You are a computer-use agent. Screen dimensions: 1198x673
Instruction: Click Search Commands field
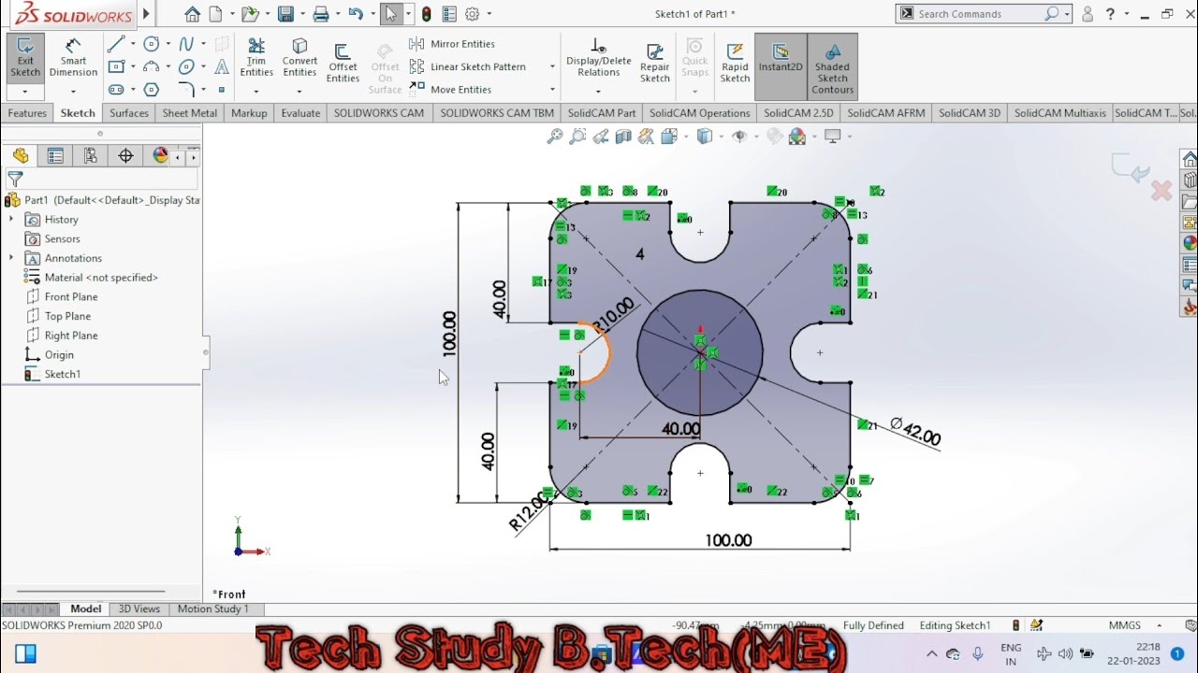point(979,14)
